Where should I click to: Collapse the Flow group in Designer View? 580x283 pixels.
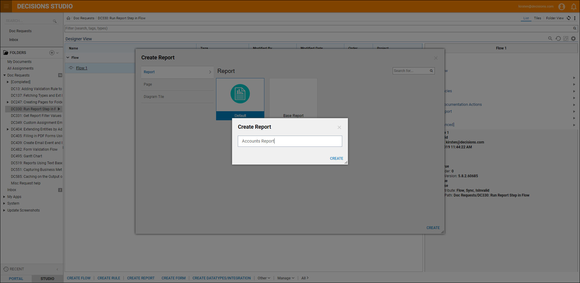pyautogui.click(x=68, y=58)
